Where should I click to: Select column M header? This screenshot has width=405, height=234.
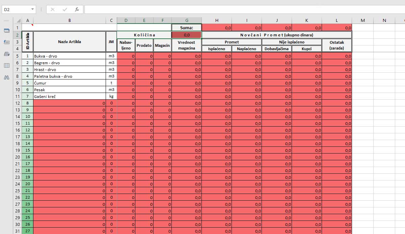(x=362, y=21)
